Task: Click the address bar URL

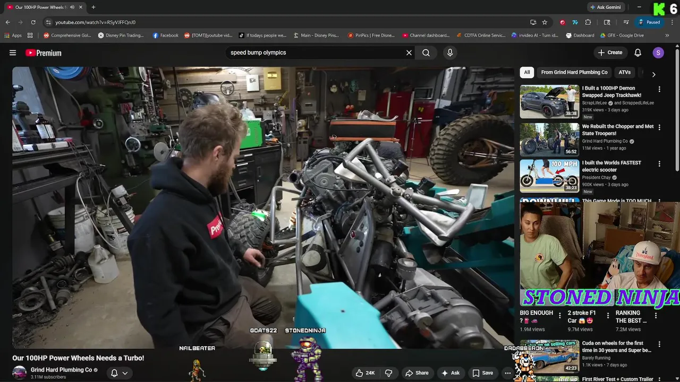Action: tap(96, 22)
